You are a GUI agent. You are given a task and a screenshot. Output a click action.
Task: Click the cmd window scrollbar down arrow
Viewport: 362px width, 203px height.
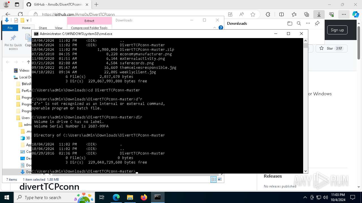(305, 171)
